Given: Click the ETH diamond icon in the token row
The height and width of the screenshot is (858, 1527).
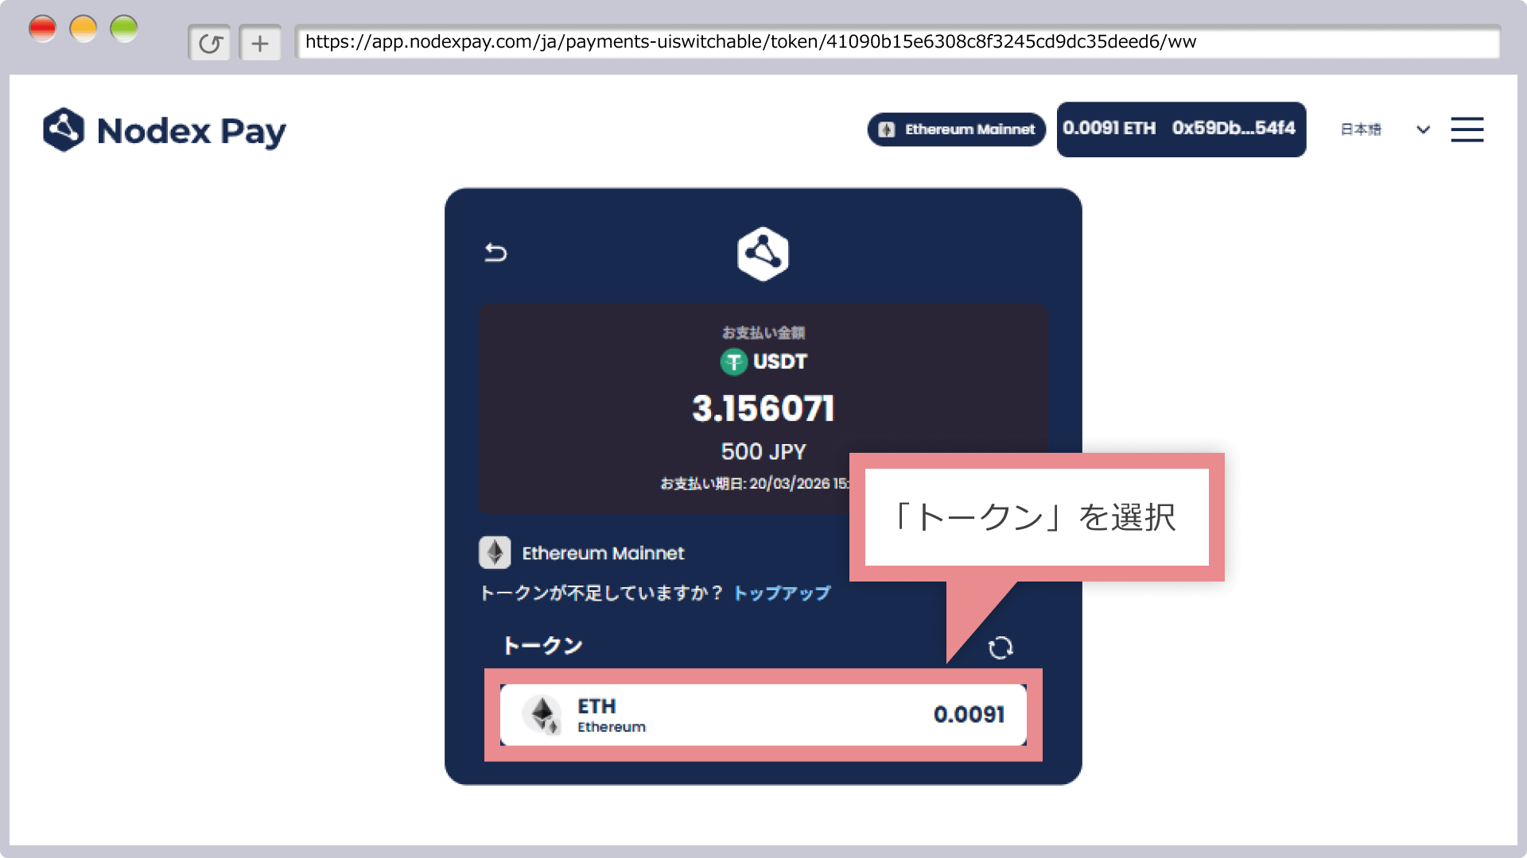Looking at the screenshot, I should pyautogui.click(x=542, y=714).
